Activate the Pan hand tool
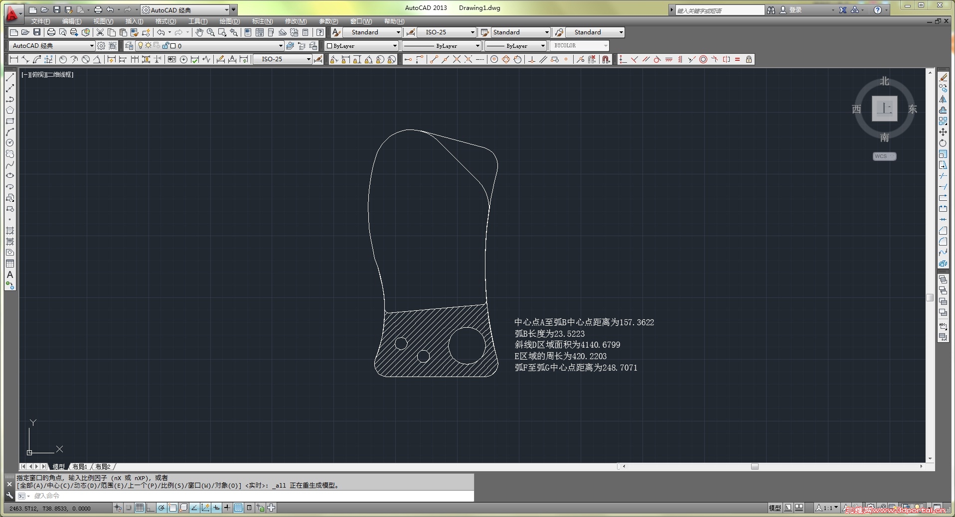The image size is (955, 517). tap(199, 32)
